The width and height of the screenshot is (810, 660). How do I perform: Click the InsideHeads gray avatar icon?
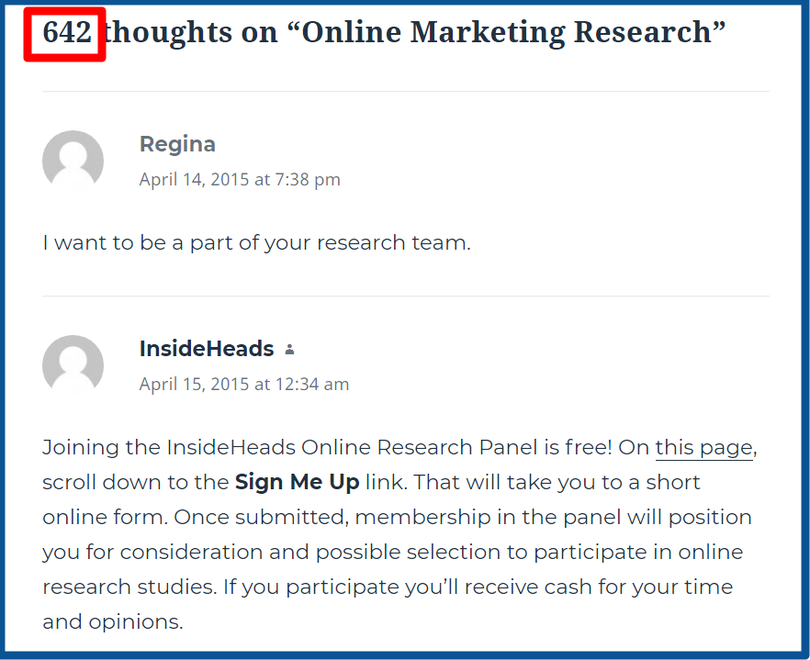click(73, 365)
